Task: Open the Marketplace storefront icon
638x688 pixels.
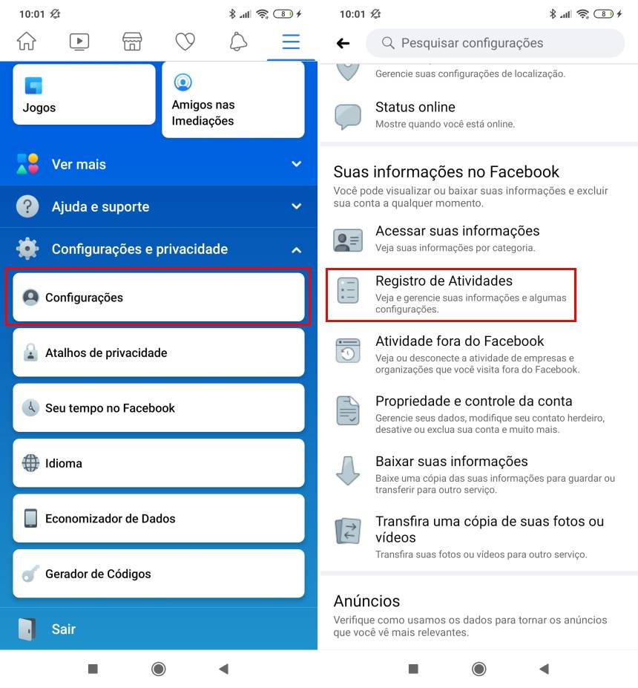Action: 132,42
